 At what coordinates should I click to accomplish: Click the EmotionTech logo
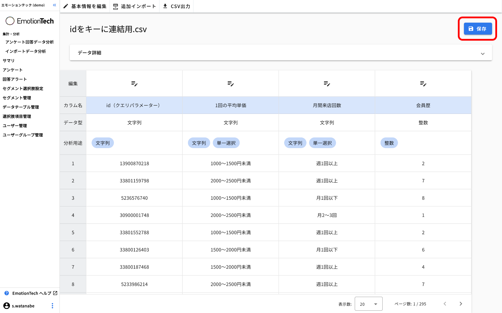pos(30,21)
